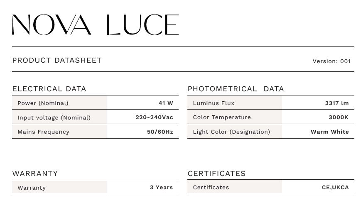
Task: Select the ELECTRICAL DATA section heading
Action: [x=49, y=89]
